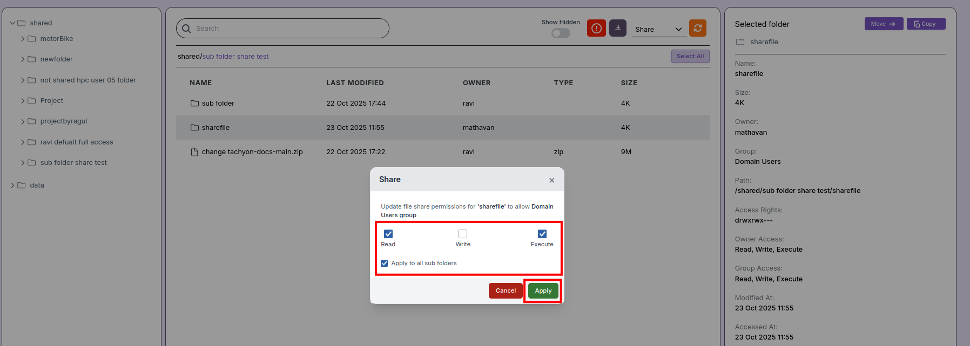Uncheck Apply to all sub folders
Image resolution: width=970 pixels, height=346 pixels.
(x=385, y=264)
